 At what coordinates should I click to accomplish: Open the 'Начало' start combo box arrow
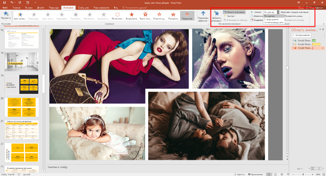pyautogui.click(x=278, y=12)
